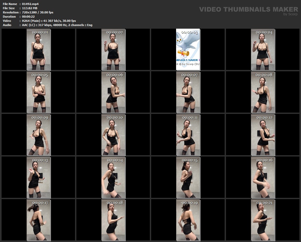Click the Audio AAC codec info line
The width and height of the screenshot is (301, 242).
[57, 25]
